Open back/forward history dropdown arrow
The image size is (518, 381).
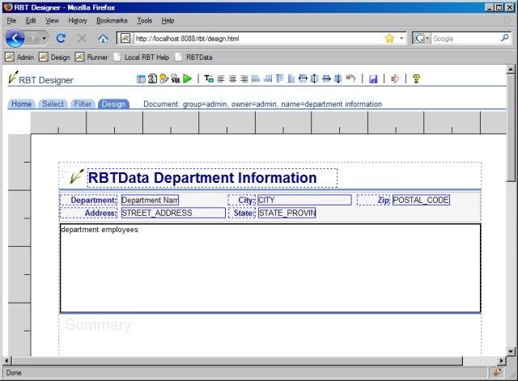[44, 39]
